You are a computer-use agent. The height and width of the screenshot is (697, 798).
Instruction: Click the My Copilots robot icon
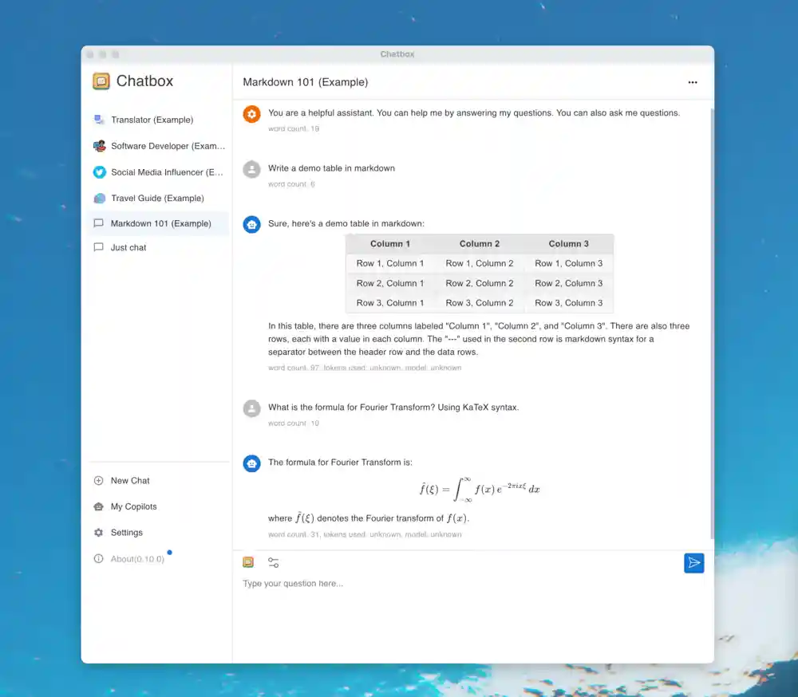99,506
